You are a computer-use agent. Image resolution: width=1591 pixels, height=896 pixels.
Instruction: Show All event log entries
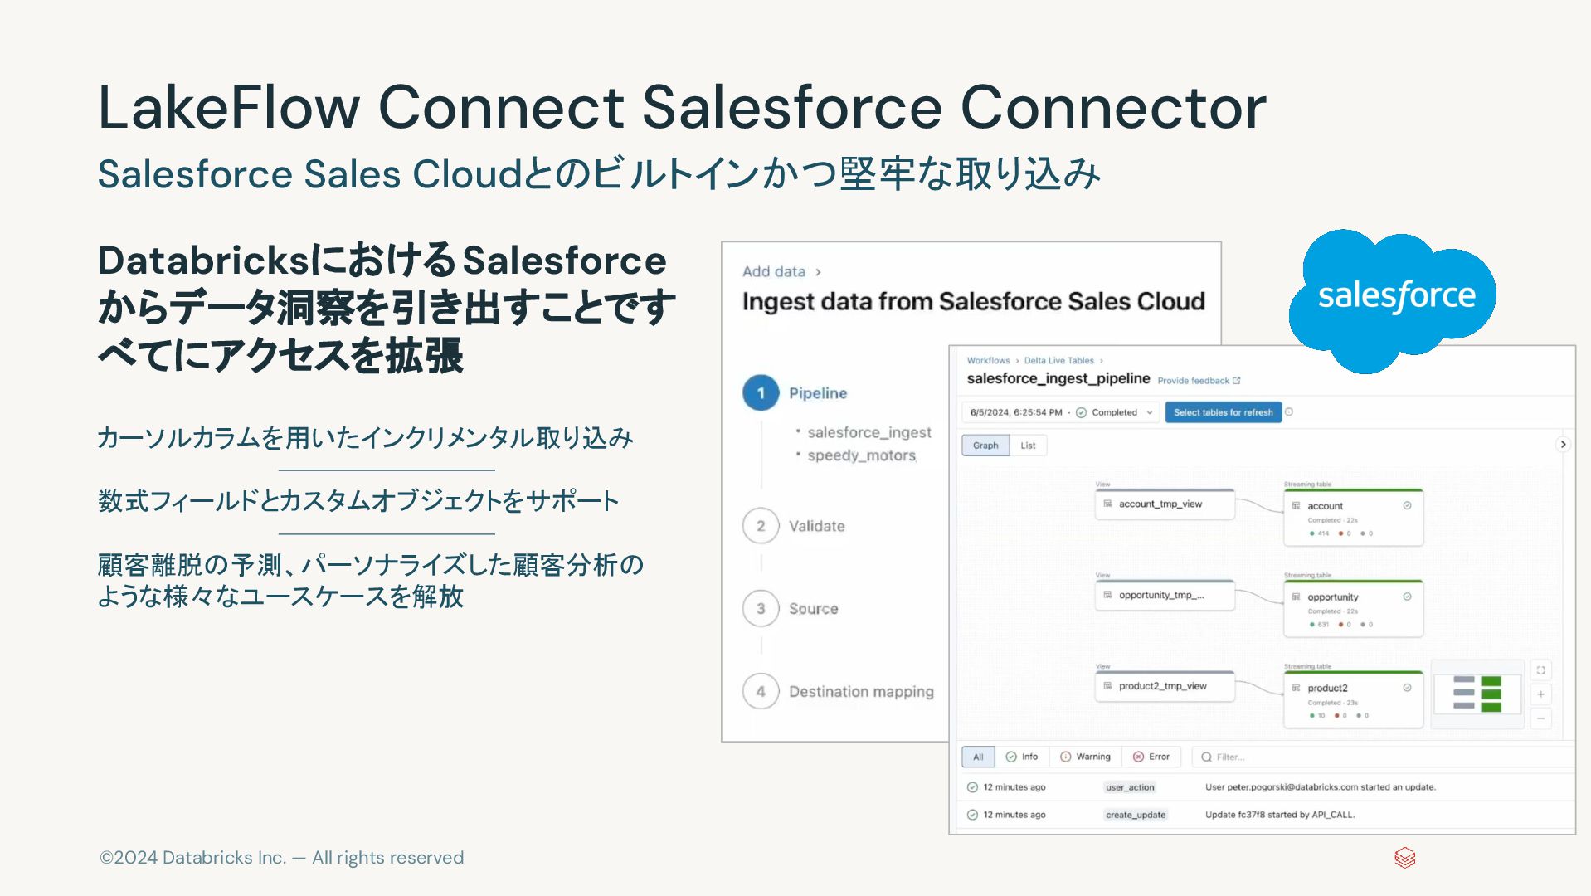pos(978,757)
